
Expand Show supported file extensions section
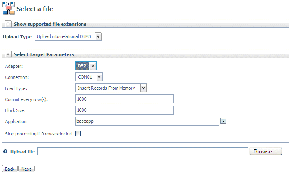8,24
